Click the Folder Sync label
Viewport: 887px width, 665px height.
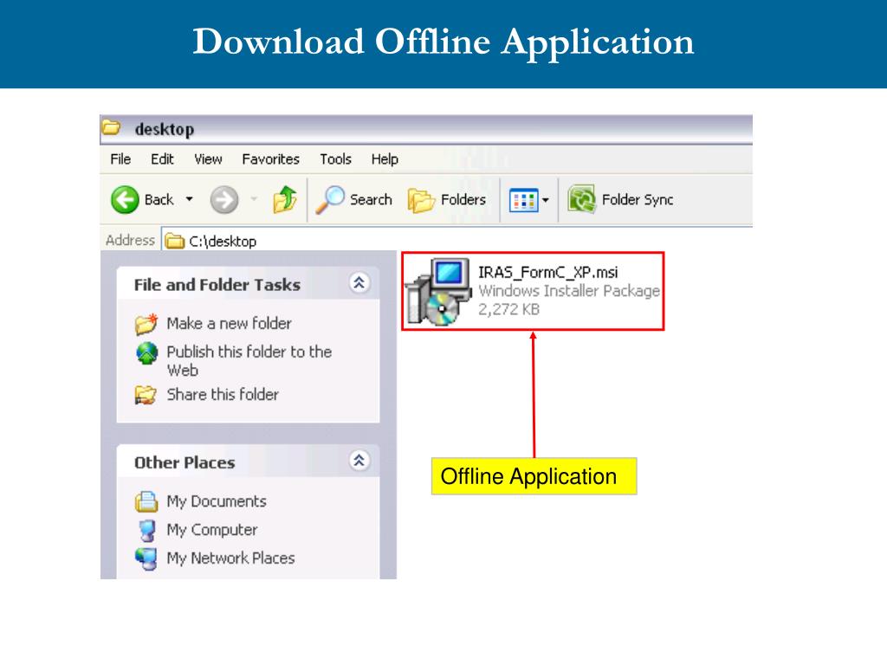click(x=638, y=200)
